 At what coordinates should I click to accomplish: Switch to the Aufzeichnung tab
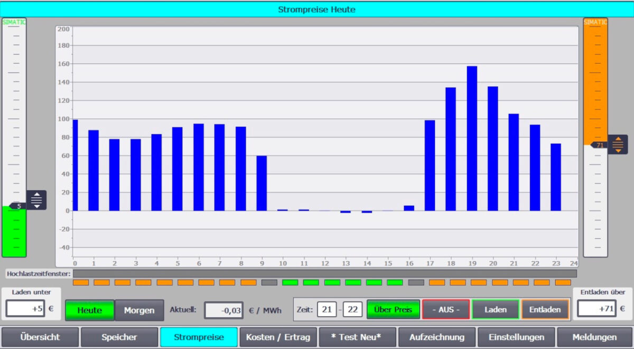coord(436,337)
